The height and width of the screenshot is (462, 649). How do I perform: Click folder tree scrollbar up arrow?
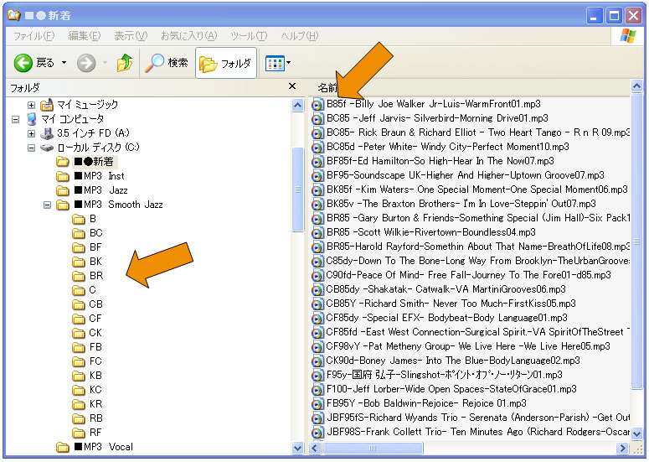click(x=297, y=106)
